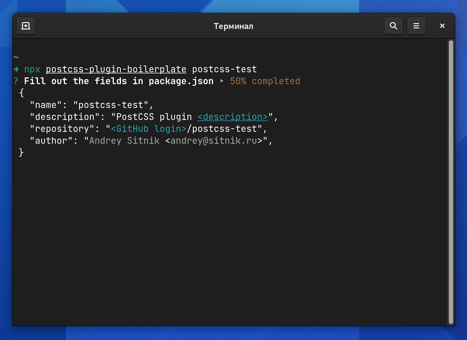The image size is (467, 340).
Task: Click the opening curly brace
Action: (21, 93)
